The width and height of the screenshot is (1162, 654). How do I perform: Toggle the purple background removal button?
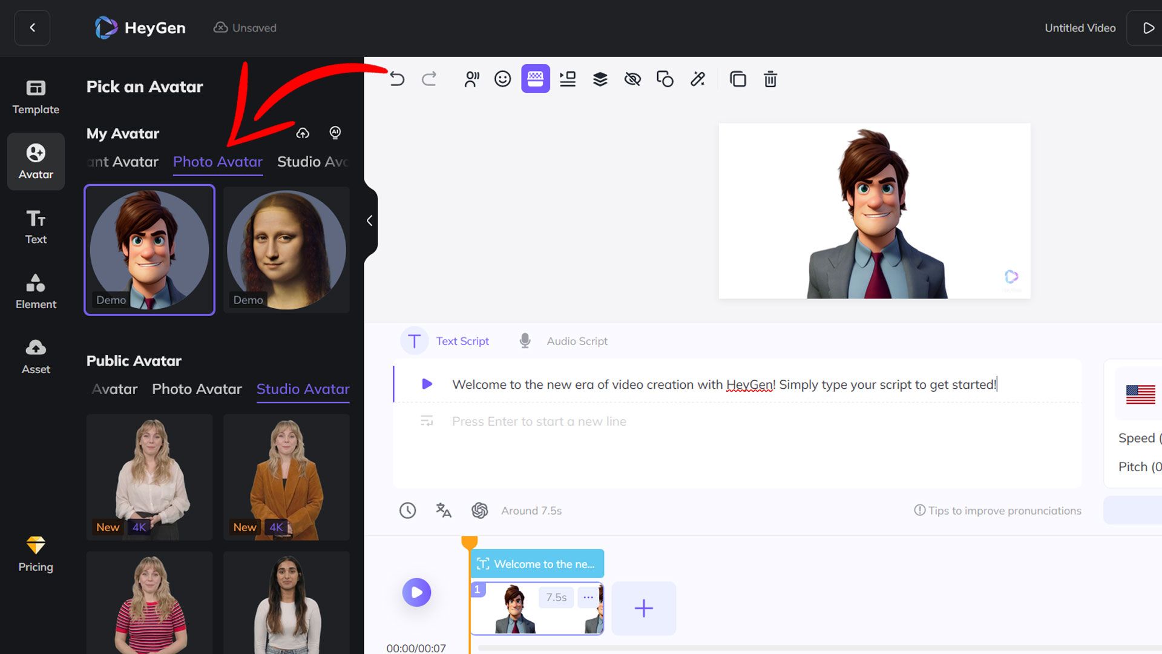(x=535, y=79)
